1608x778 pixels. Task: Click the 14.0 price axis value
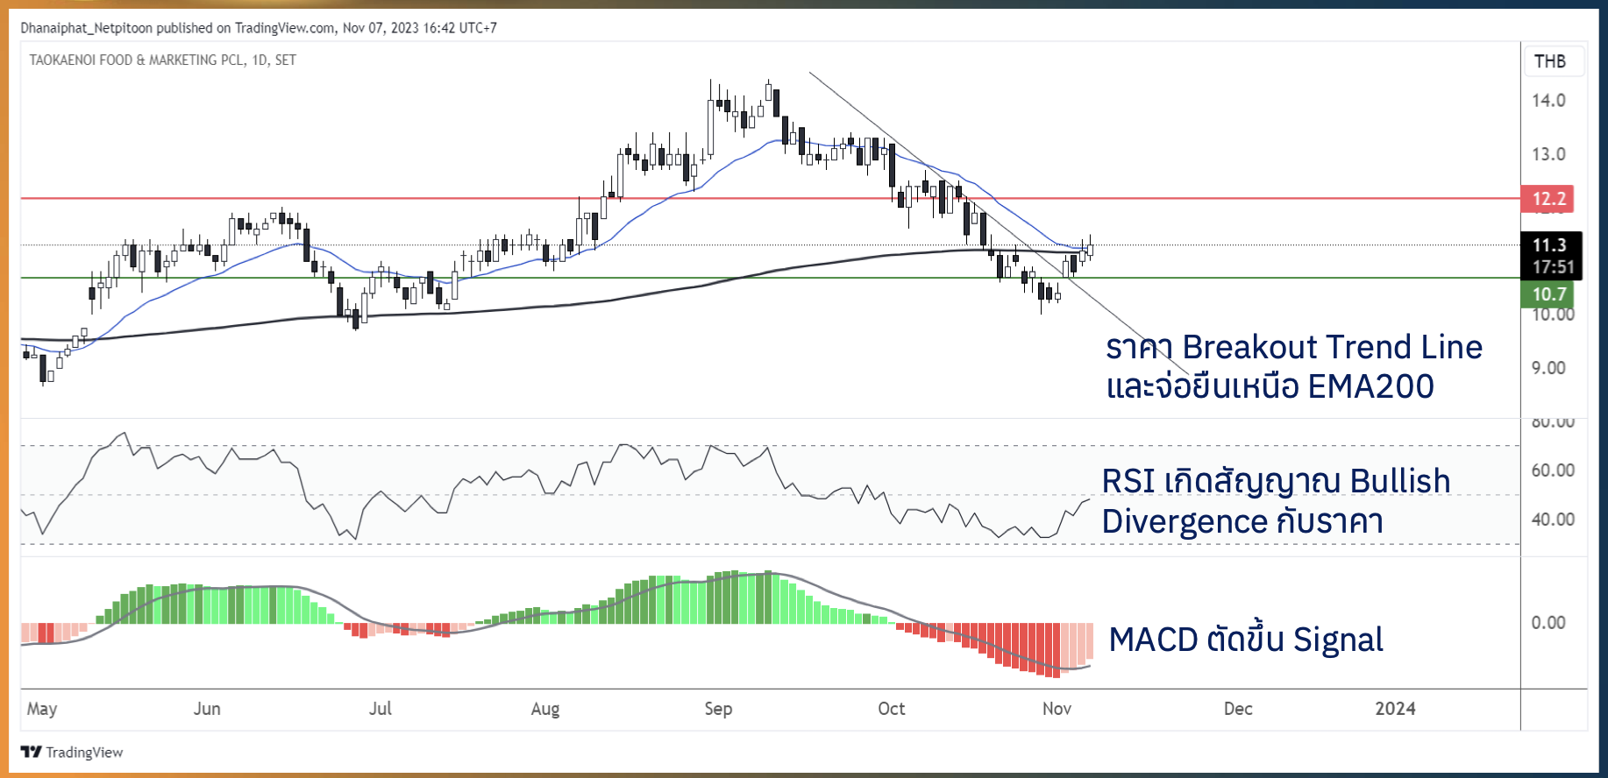click(x=1548, y=101)
